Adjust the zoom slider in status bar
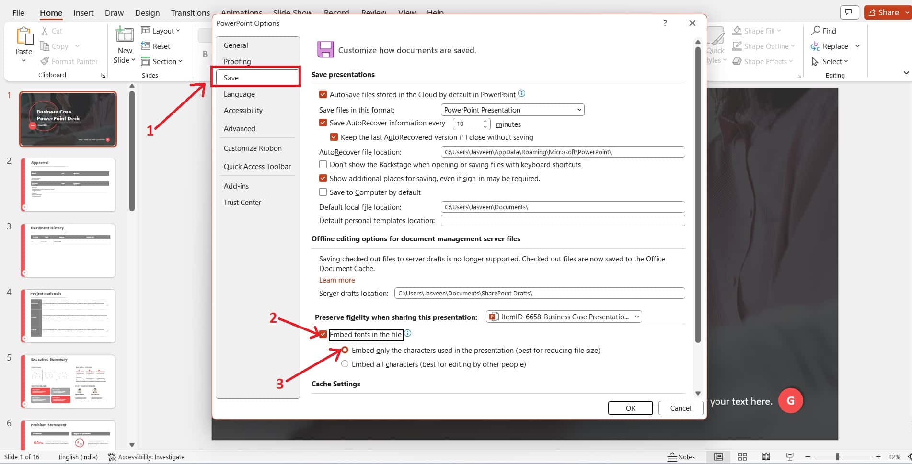The image size is (912, 464). (838, 456)
